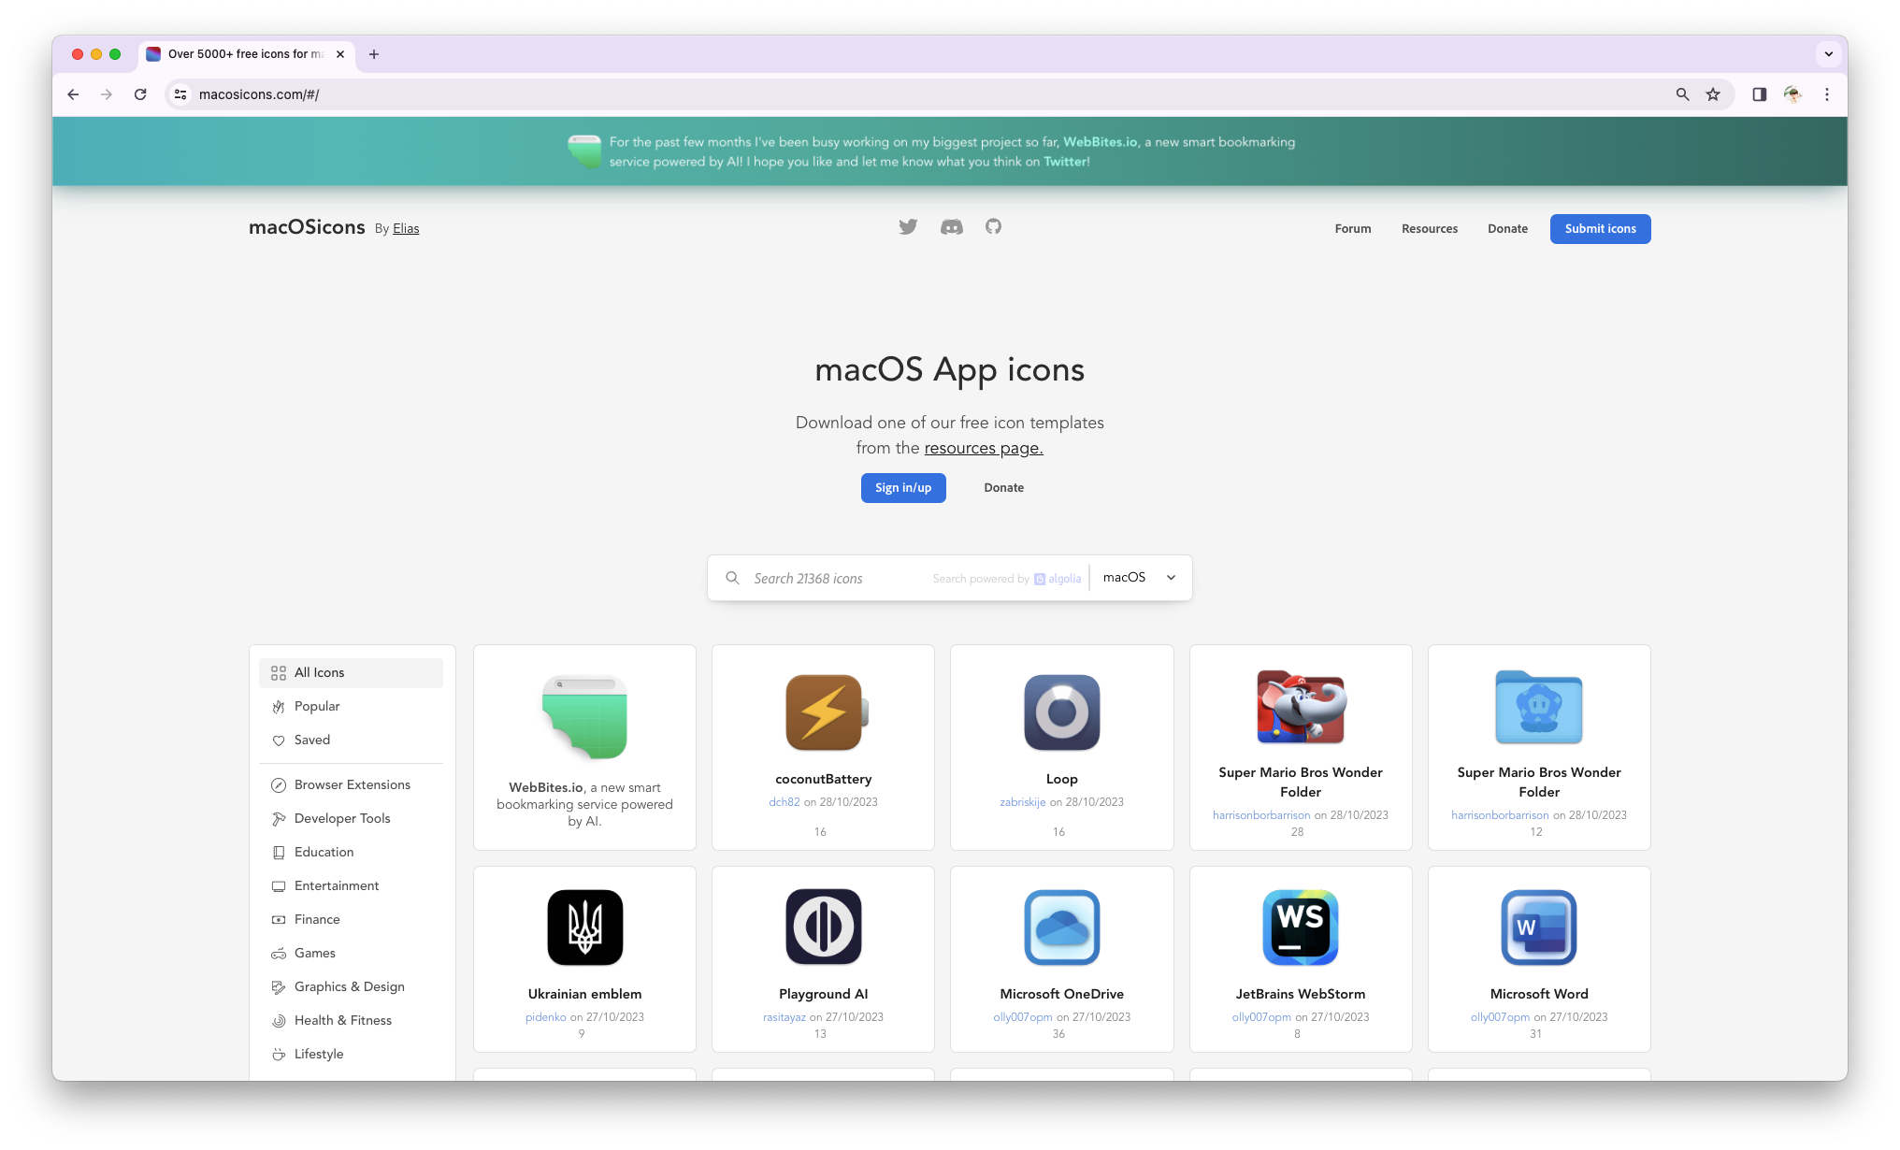The image size is (1900, 1150).
Task: Bookmark this page with star icon
Action: (x=1713, y=94)
